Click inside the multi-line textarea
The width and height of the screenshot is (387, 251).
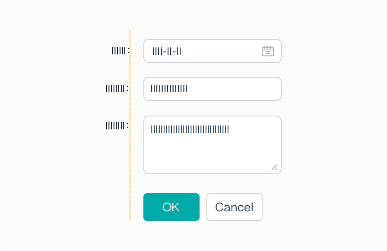212,145
